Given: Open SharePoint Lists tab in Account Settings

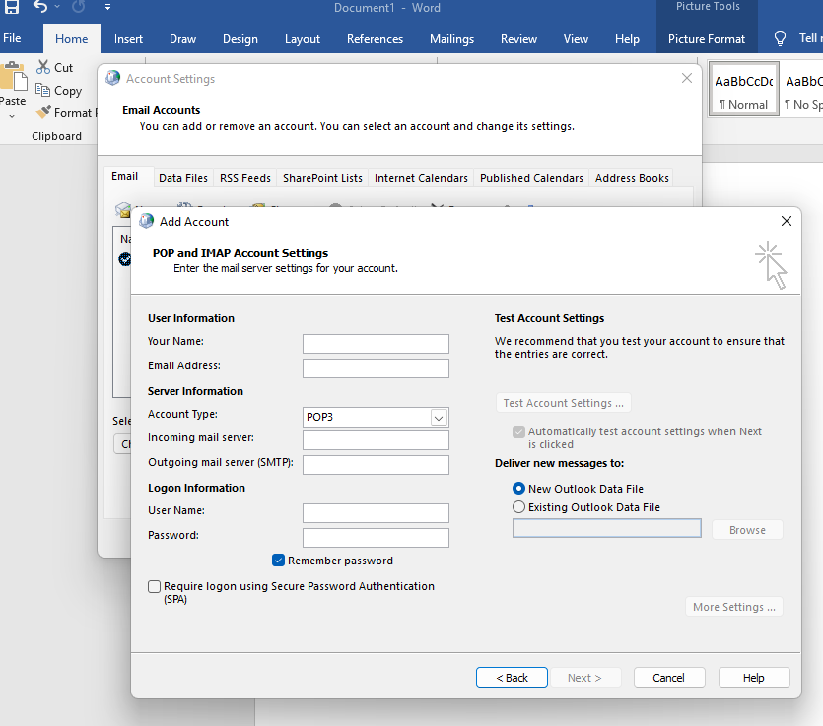Looking at the screenshot, I should 322,178.
